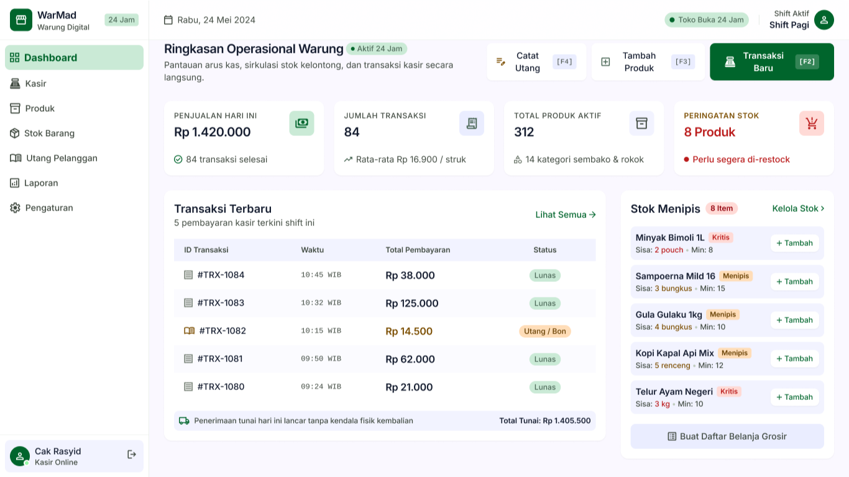Click the Toko Buka 24 Jam badge
Screen dimensions: 849x477
[x=707, y=20]
